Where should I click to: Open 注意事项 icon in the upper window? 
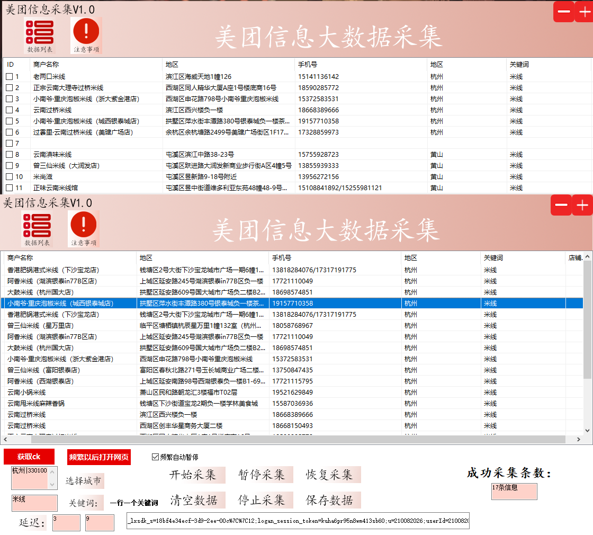tap(86, 36)
